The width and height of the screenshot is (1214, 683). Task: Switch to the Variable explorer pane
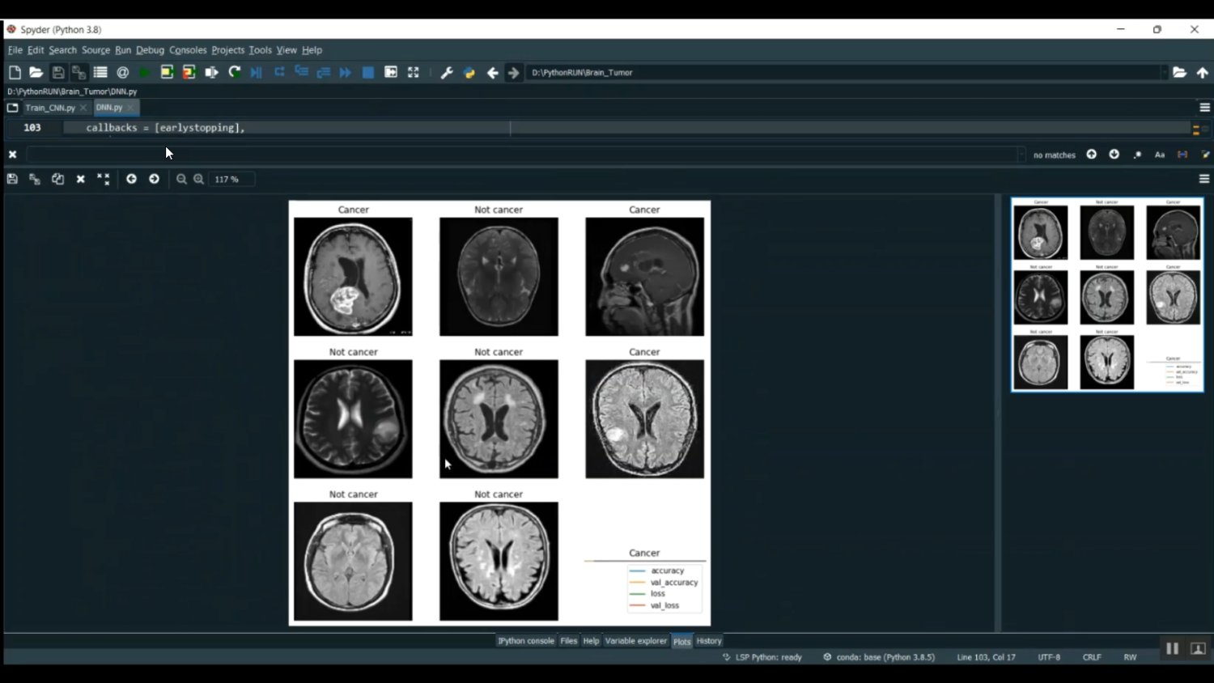coord(635,641)
